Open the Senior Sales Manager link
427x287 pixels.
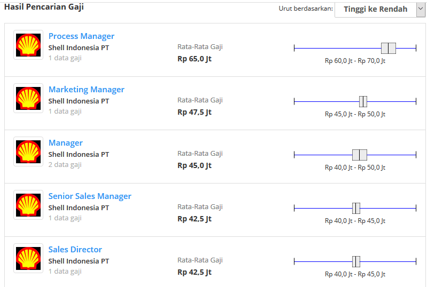[90, 196]
